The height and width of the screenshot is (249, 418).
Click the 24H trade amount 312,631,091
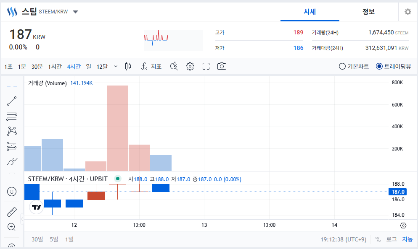[x=381, y=48]
